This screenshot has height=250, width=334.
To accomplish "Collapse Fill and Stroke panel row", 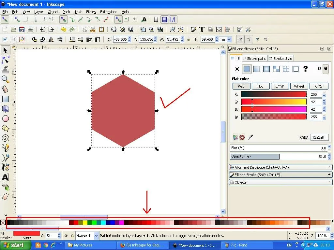I will coord(281,175).
